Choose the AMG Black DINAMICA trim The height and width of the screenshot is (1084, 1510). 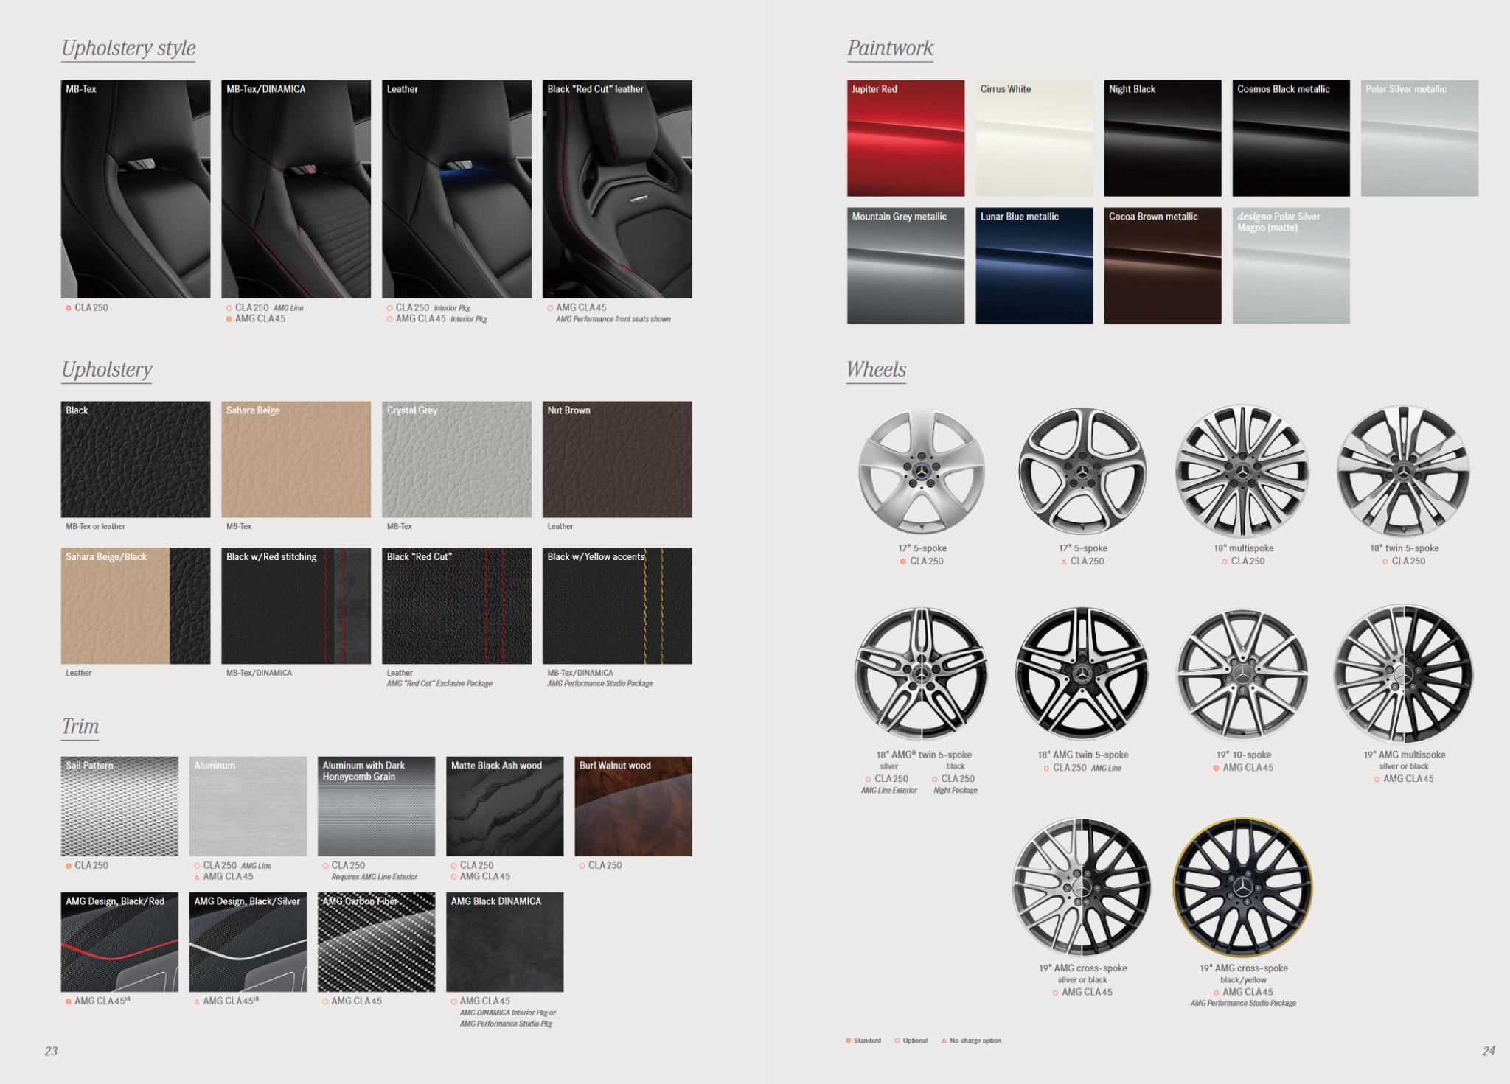[x=504, y=942]
